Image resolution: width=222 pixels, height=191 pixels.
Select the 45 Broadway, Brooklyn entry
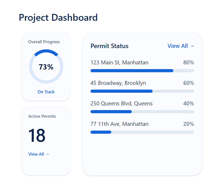tap(118, 83)
